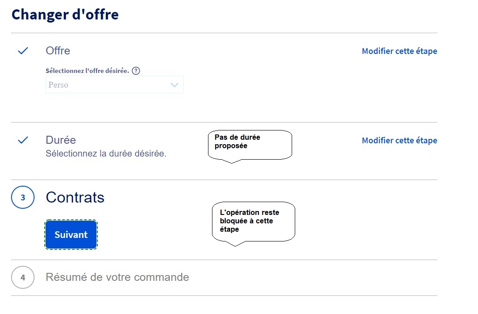Image resolution: width=478 pixels, height=314 pixels.
Task: Click the Pas de durée proposée callout
Action: point(250,143)
